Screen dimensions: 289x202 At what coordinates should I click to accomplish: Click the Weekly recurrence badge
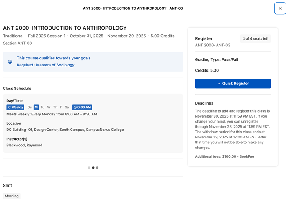pos(15,107)
